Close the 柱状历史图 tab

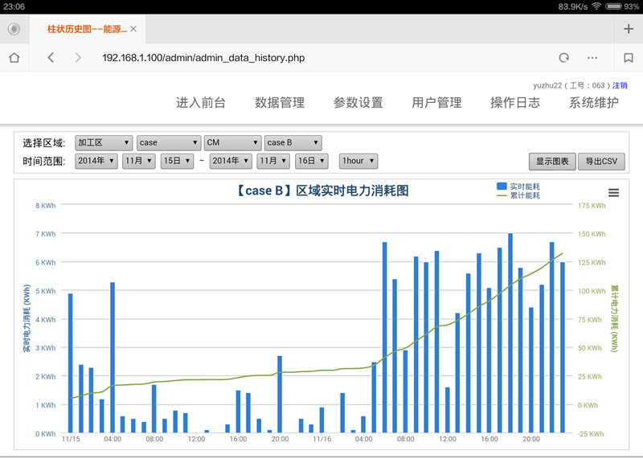pyautogui.click(x=133, y=29)
